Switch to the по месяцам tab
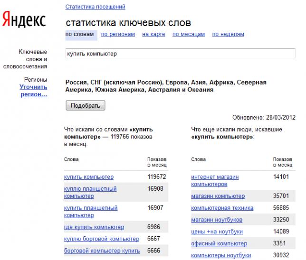 tap(189, 34)
